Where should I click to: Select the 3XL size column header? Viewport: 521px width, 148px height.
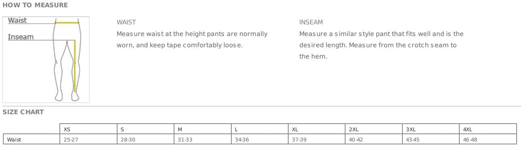pos(411,129)
